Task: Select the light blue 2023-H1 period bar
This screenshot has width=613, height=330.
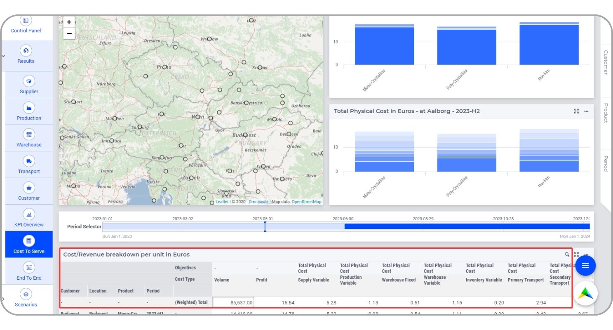Action: pyautogui.click(x=223, y=226)
